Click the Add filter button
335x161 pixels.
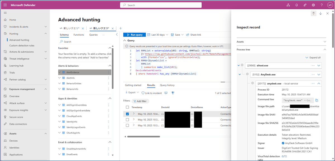click(140, 101)
